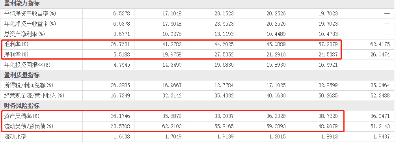Click the 经营现金流/营业收入(%) row label
Image resolution: width=395 pixels, height=142 pixels.
coord(34,95)
